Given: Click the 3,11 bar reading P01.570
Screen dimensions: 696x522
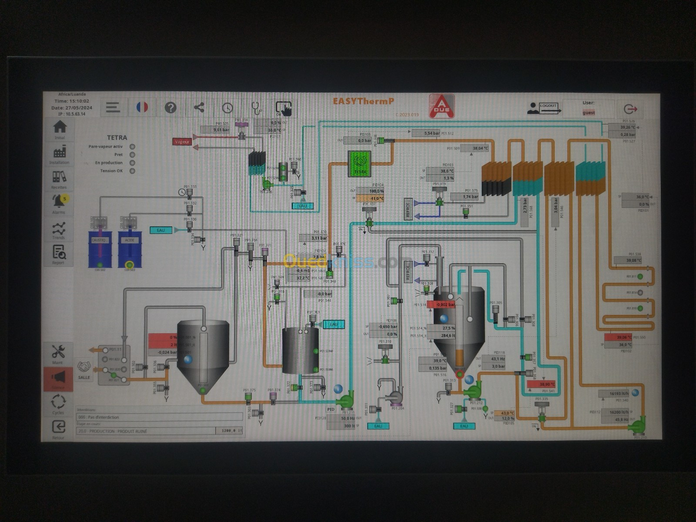Looking at the screenshot, I should [313, 238].
